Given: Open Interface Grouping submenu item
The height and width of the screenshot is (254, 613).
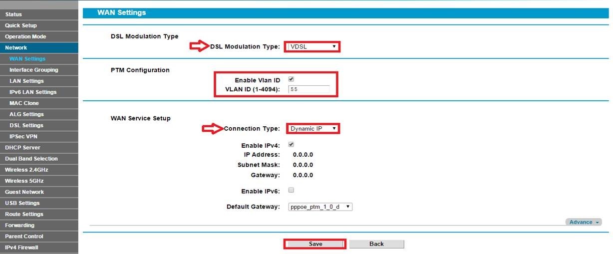Looking at the screenshot, I should 39,70.
